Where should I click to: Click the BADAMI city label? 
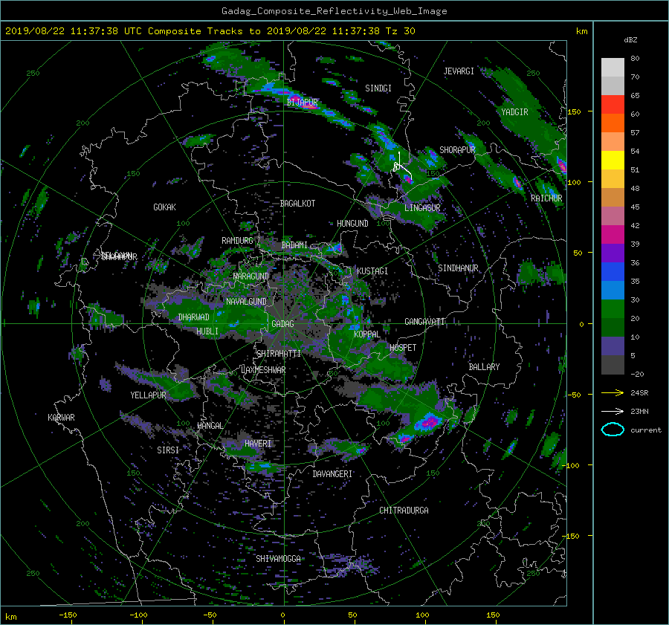(294, 245)
